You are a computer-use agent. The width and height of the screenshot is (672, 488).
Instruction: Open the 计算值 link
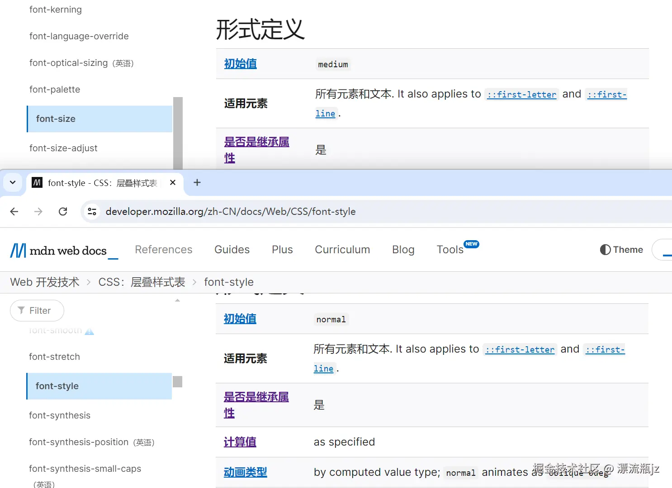tap(240, 442)
